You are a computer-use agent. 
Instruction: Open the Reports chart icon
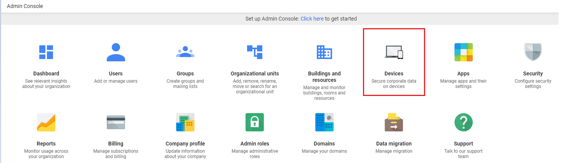coord(46,122)
